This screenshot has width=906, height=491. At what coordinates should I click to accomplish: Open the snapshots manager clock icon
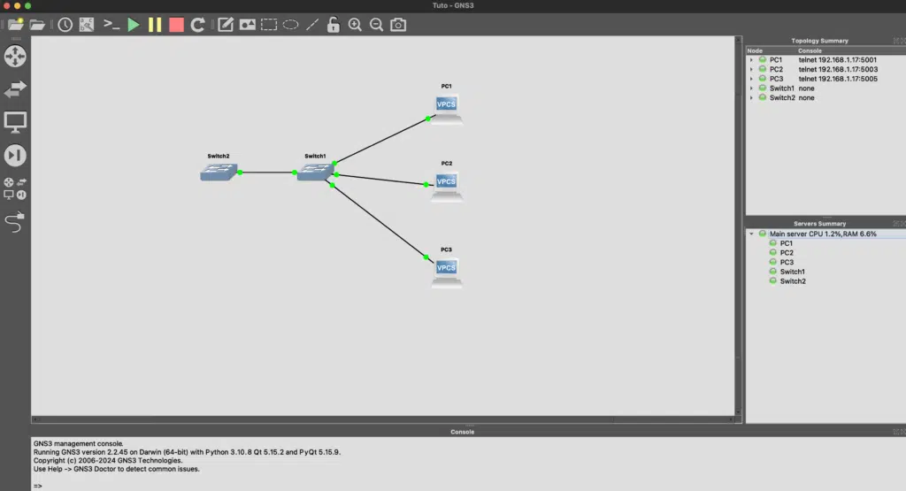tap(65, 25)
